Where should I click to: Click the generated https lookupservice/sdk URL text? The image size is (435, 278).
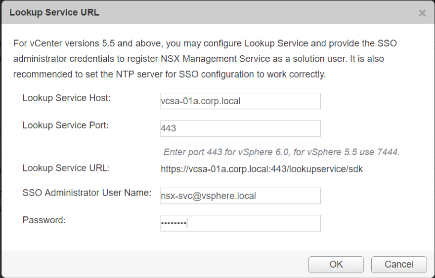click(x=261, y=169)
